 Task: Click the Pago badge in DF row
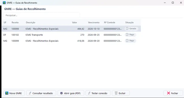click(x=130, y=35)
